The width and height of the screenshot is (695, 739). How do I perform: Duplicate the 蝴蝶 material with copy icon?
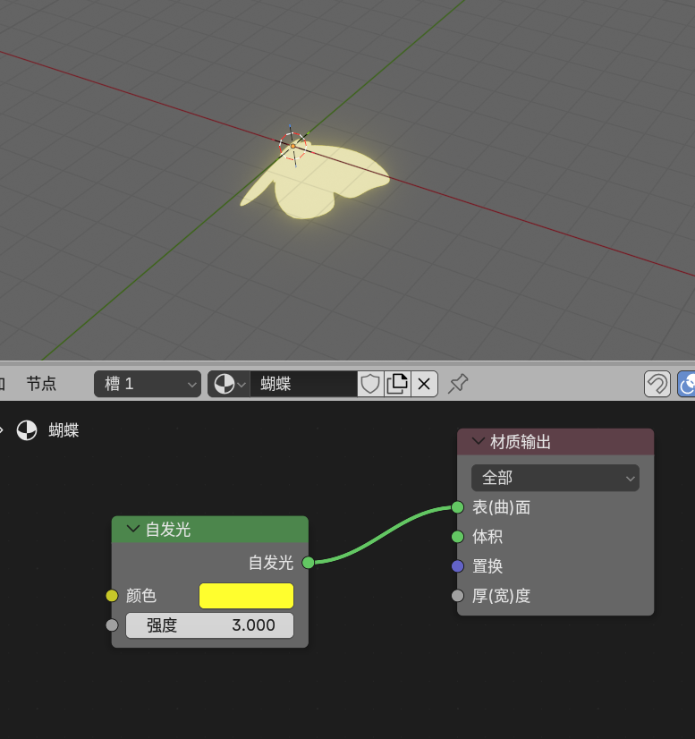click(397, 384)
